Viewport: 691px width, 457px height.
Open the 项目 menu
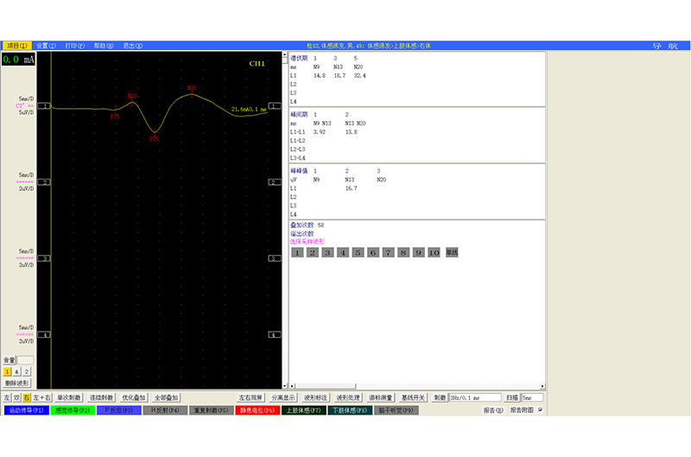[18, 45]
